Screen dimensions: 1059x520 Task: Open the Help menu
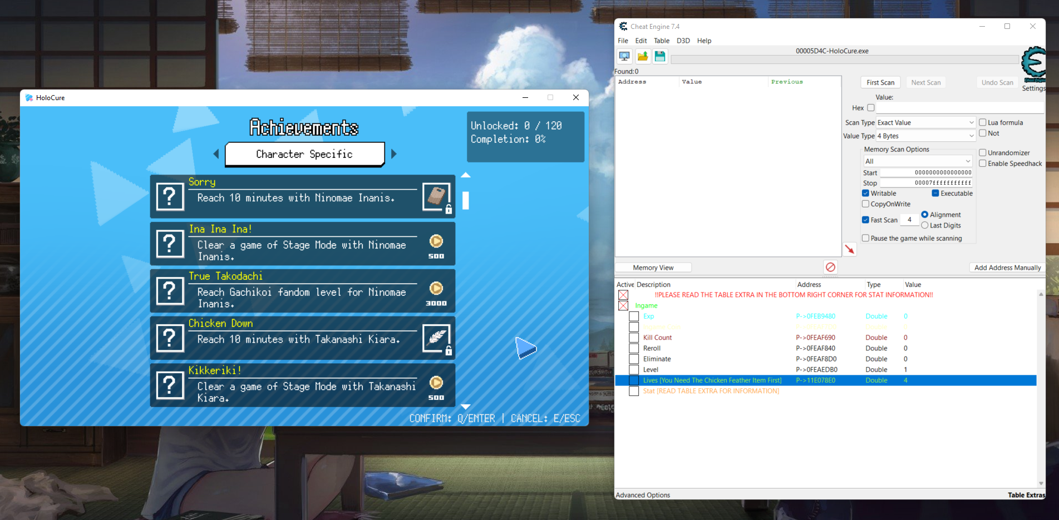tap(705, 41)
